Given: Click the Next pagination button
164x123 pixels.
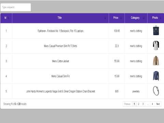Looking at the screenshot, I should [158, 104].
